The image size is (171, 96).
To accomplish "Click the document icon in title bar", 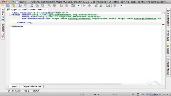I will point(17,2).
